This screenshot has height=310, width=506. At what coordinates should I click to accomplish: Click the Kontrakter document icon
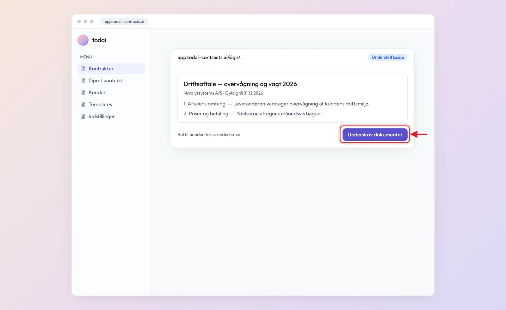click(x=83, y=69)
